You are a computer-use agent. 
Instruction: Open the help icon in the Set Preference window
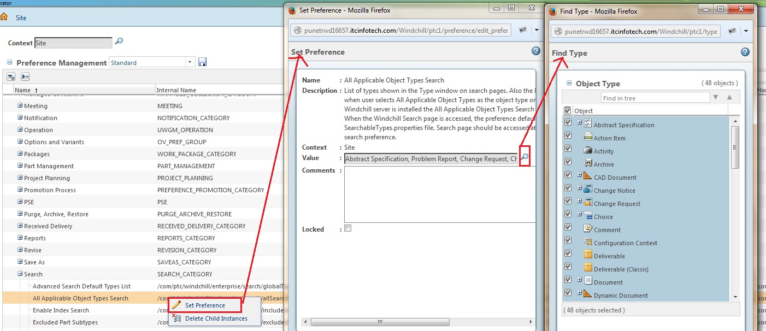click(535, 51)
